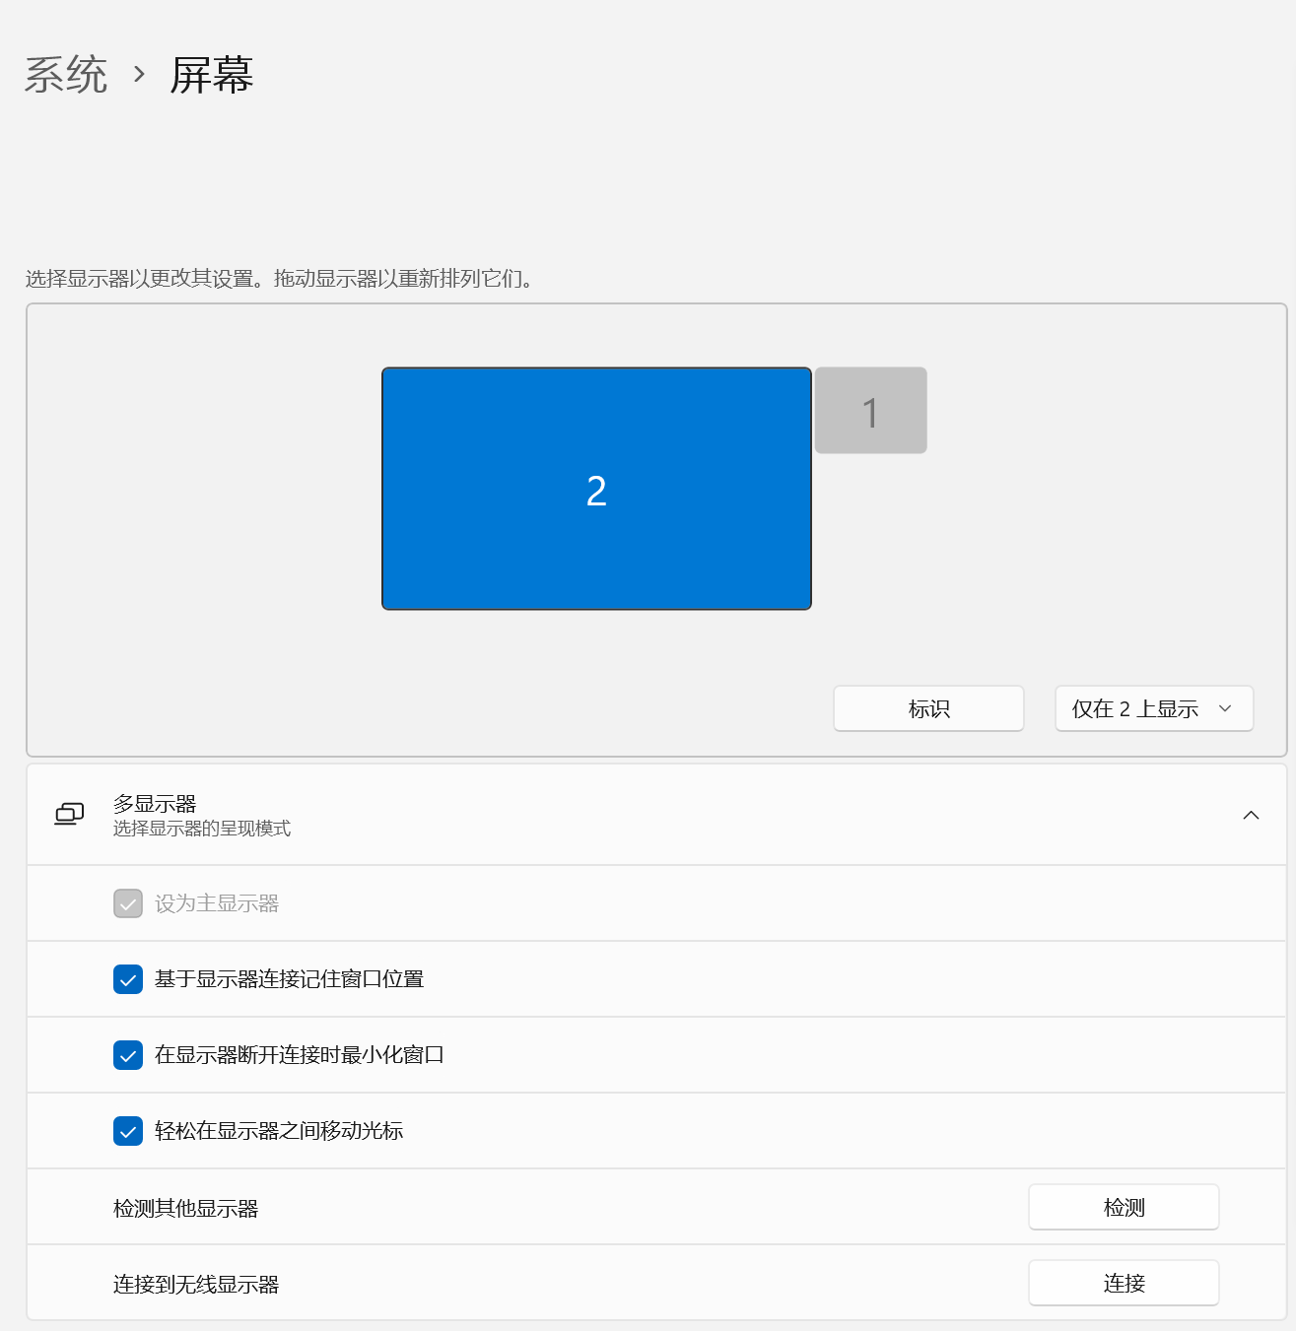
Task: Click the breadcrumb chevron separator
Action: click(139, 75)
